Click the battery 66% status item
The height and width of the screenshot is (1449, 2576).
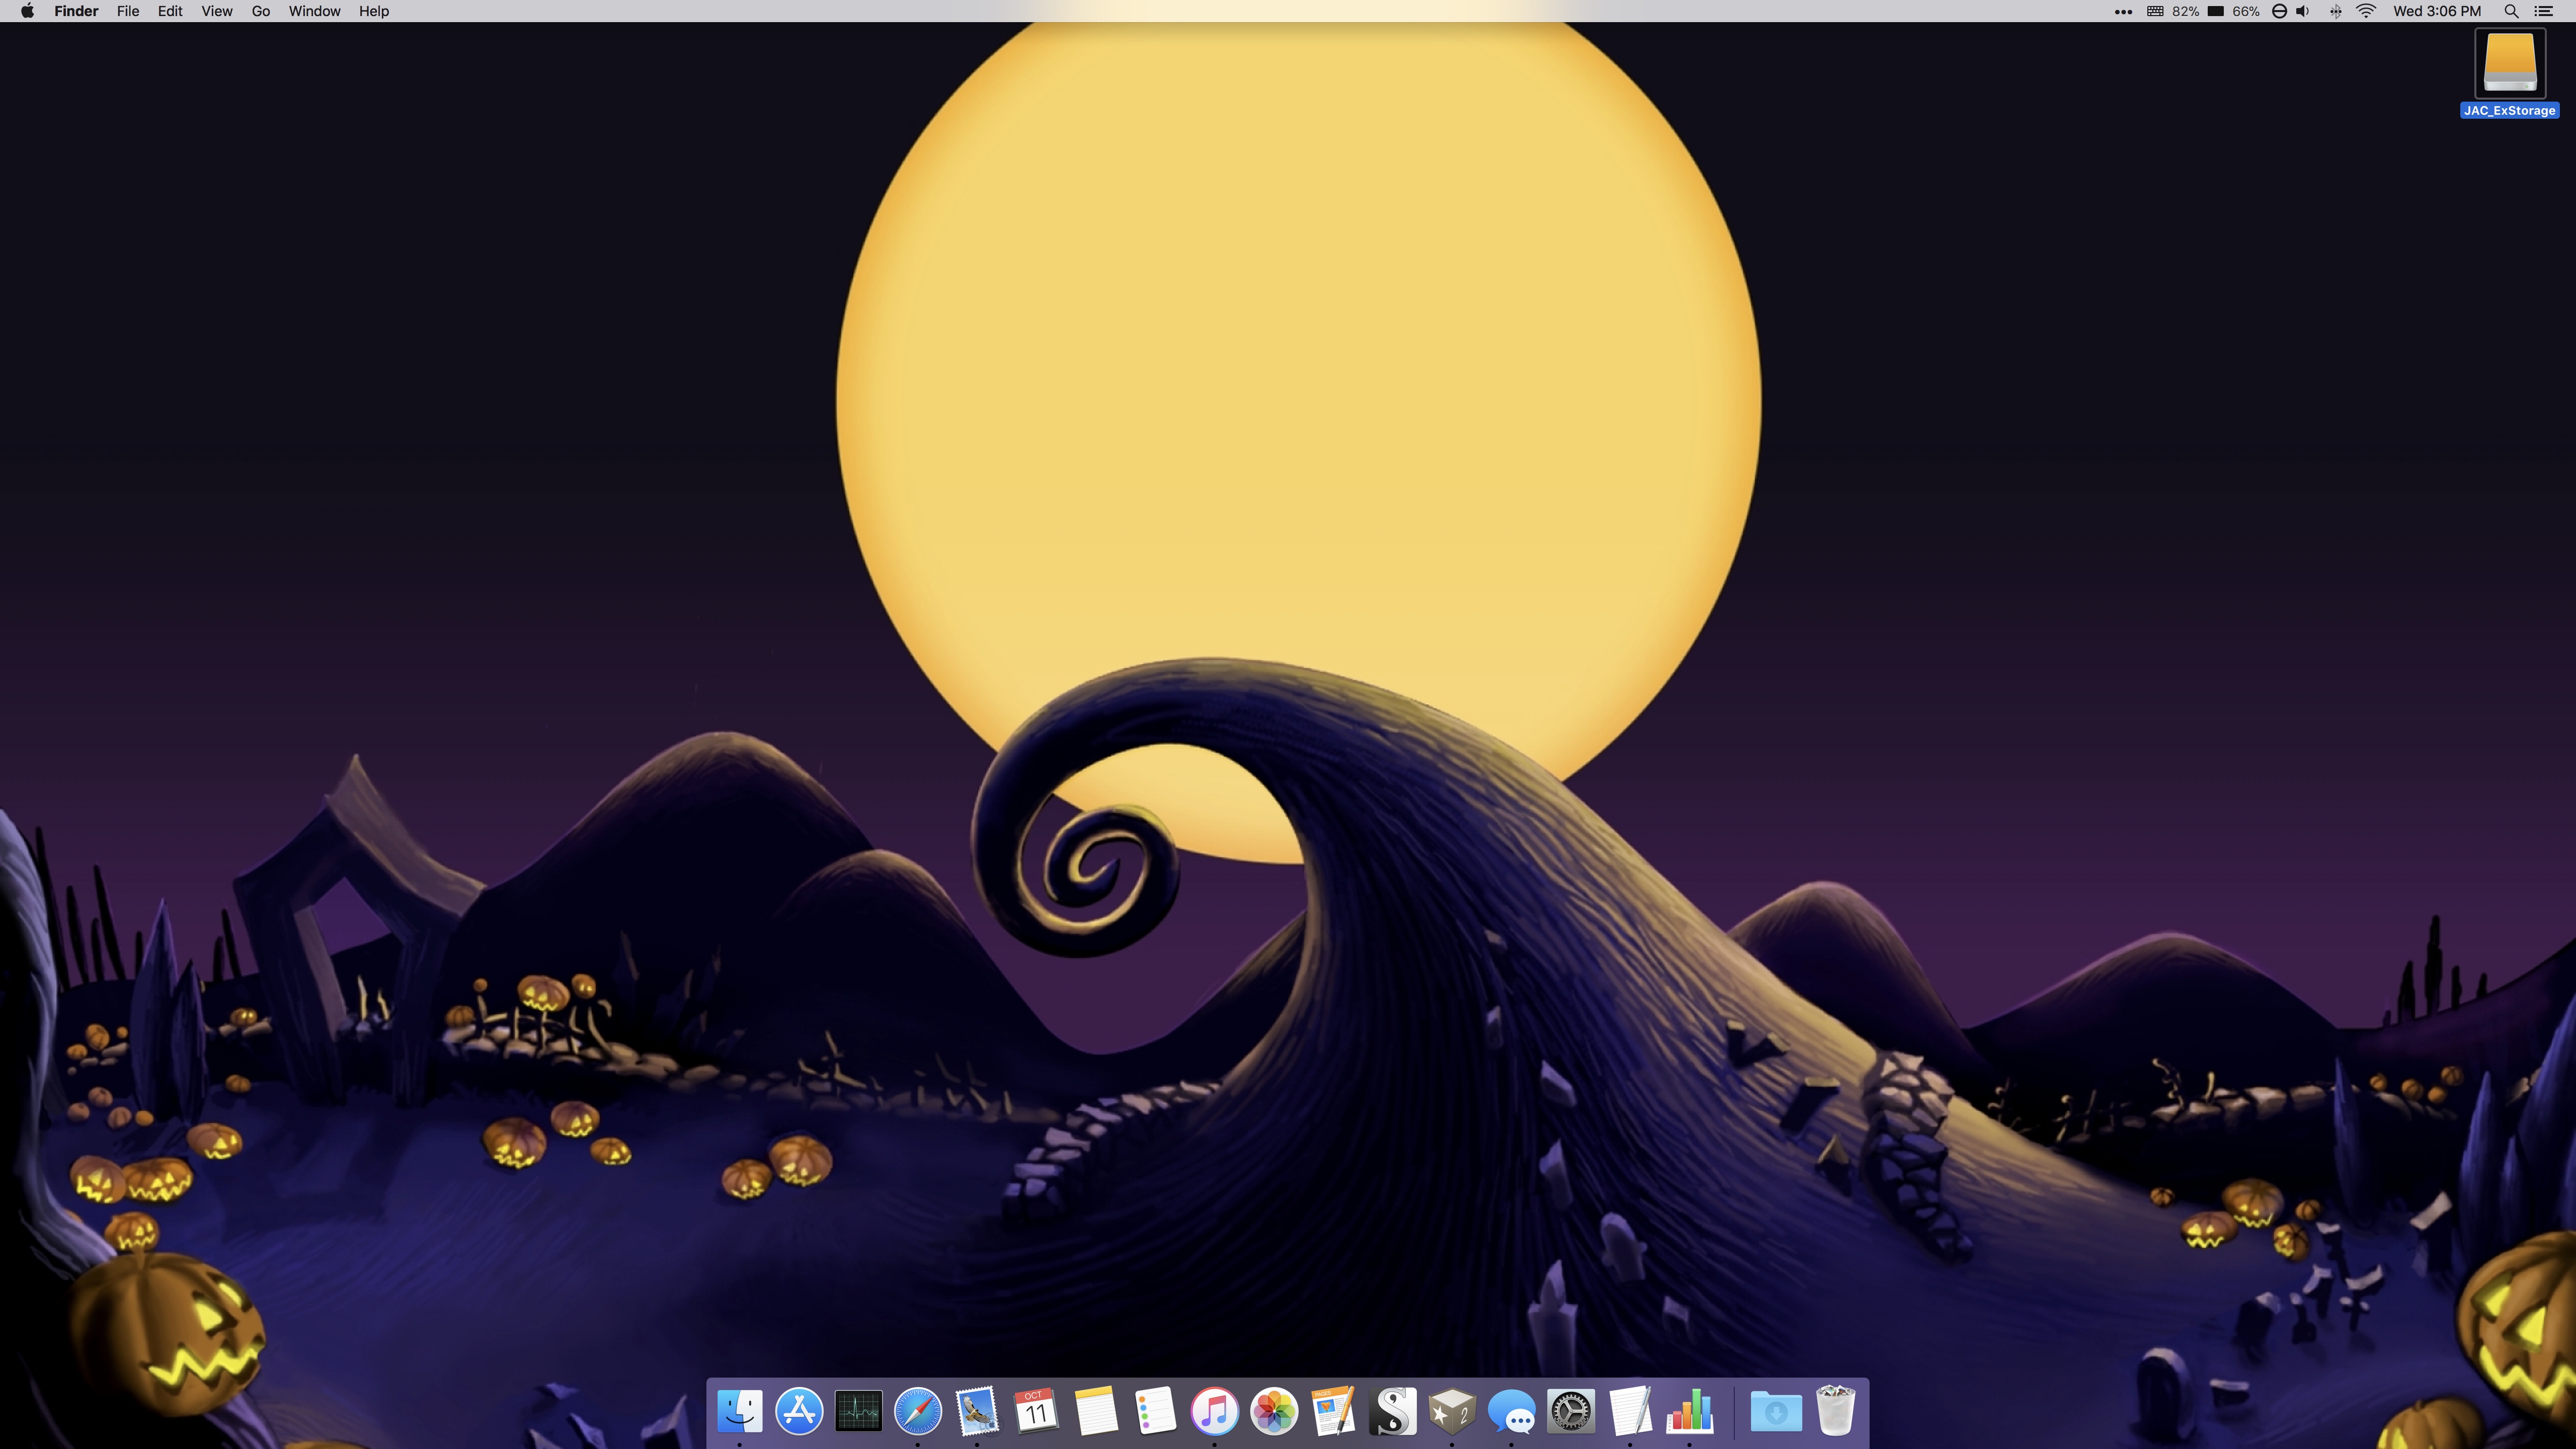2234,11
